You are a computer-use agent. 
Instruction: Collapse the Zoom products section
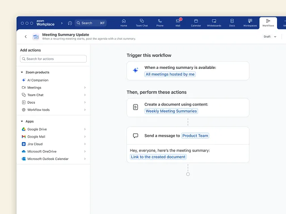(x=22, y=72)
